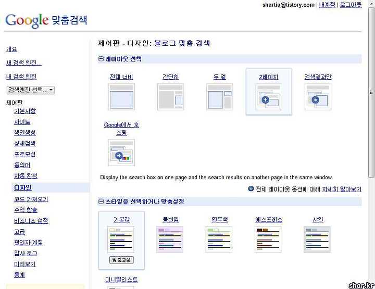The height and width of the screenshot is (289, 375).
Task: Click the info icon beside 전체 레이아웃 옵션
Action: [251, 189]
